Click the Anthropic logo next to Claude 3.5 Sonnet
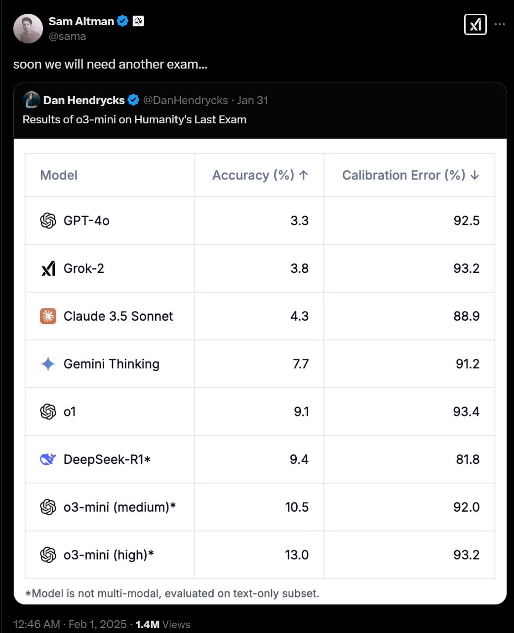This screenshot has width=514, height=633. click(x=48, y=316)
